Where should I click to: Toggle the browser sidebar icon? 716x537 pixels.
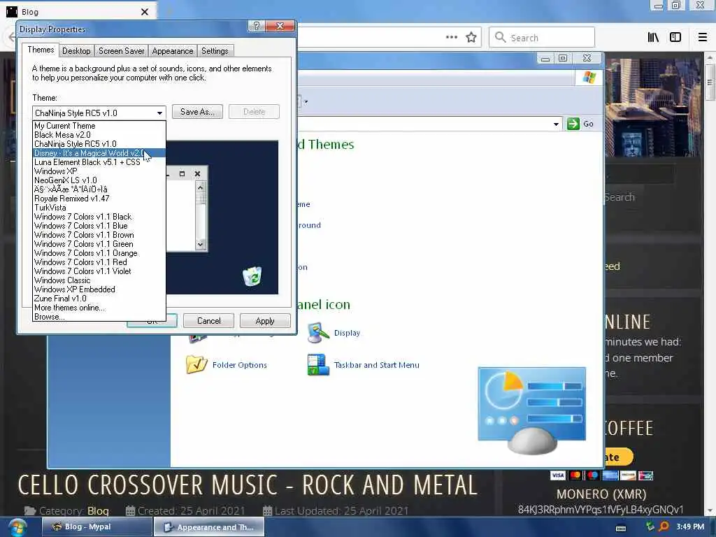coord(675,38)
